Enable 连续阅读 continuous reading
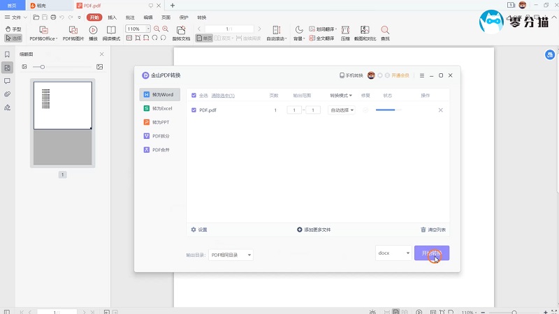Image resolution: width=559 pixels, height=314 pixels. pos(249,38)
